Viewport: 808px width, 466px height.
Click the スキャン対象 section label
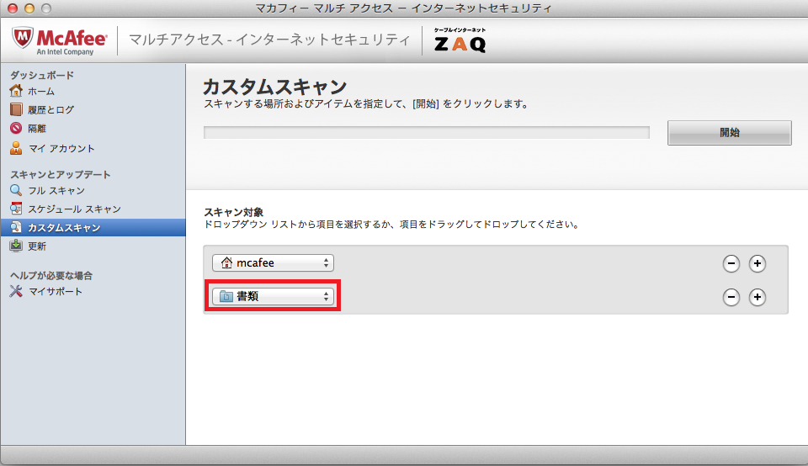point(234,212)
